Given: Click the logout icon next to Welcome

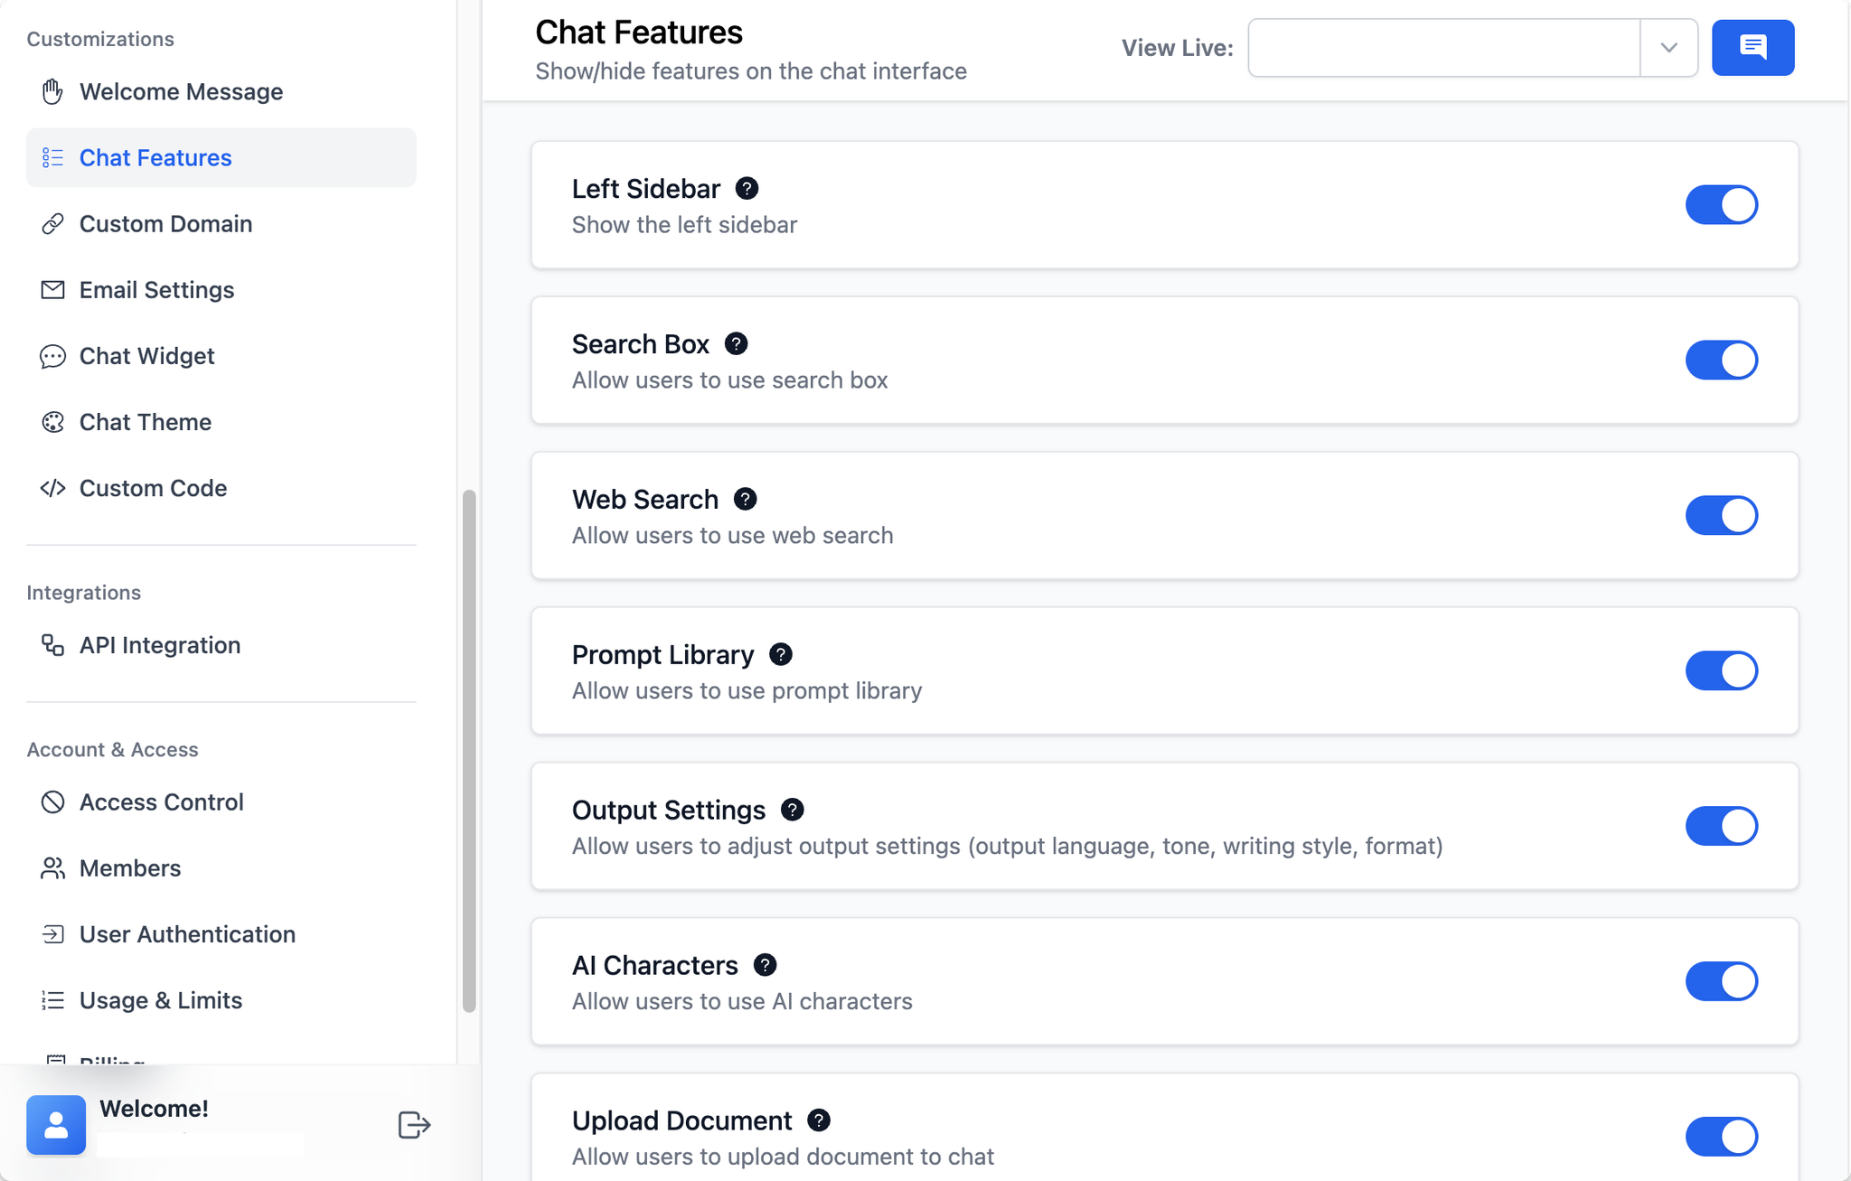Looking at the screenshot, I should (x=414, y=1125).
